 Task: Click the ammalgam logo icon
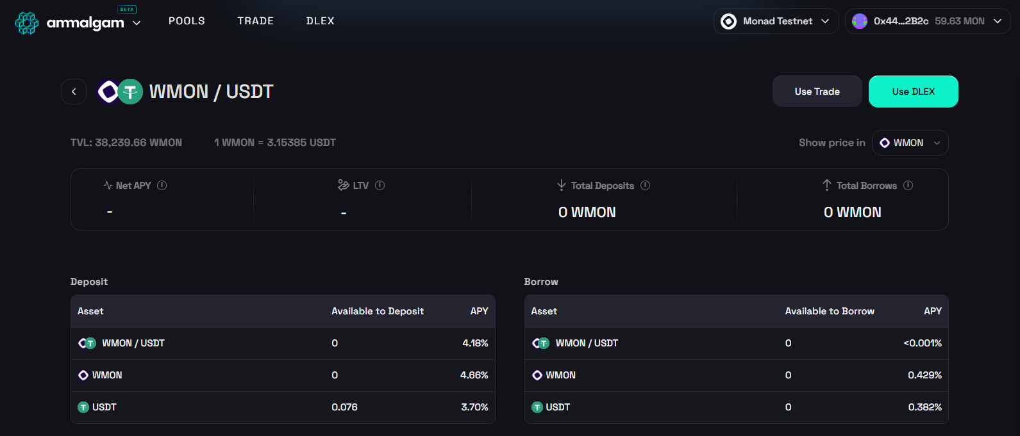[27, 22]
